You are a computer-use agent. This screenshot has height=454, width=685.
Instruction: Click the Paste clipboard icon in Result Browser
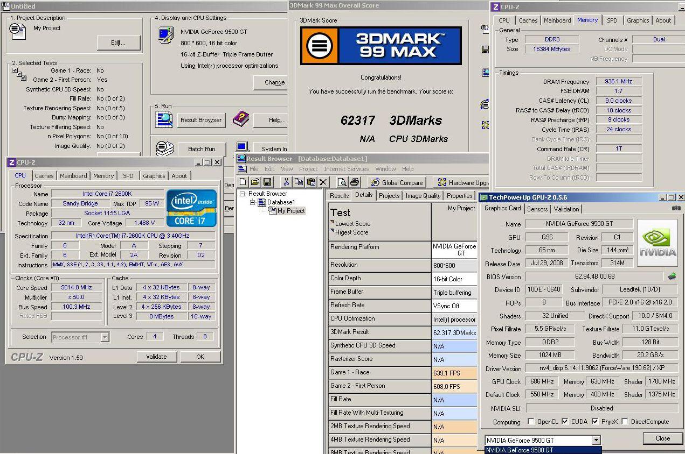point(311,182)
